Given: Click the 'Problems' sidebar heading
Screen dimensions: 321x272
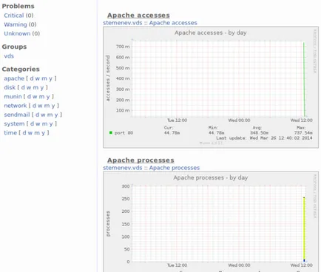Looking at the screenshot, I should point(18,6).
